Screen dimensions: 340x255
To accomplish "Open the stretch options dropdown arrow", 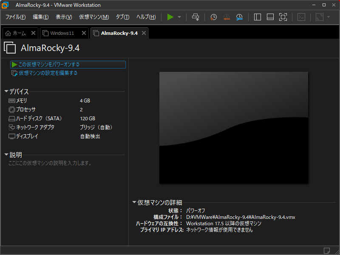I will point(329,17).
